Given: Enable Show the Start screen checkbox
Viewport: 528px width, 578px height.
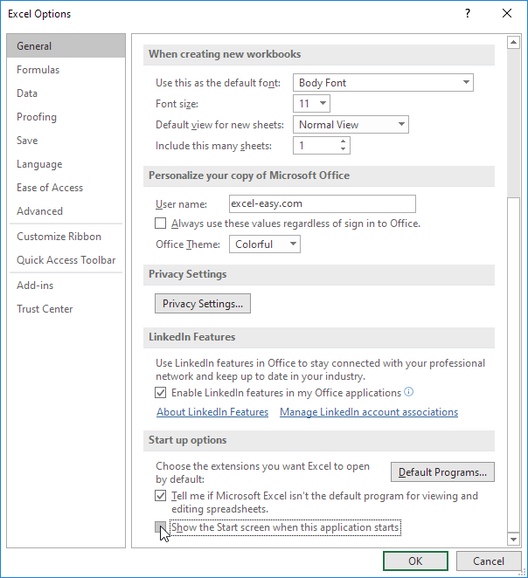Looking at the screenshot, I should 161,527.
